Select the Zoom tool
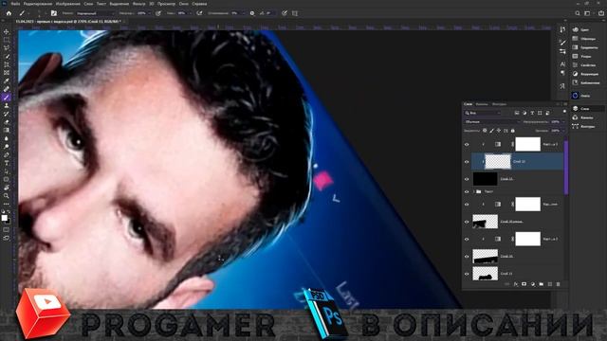 click(x=7, y=196)
